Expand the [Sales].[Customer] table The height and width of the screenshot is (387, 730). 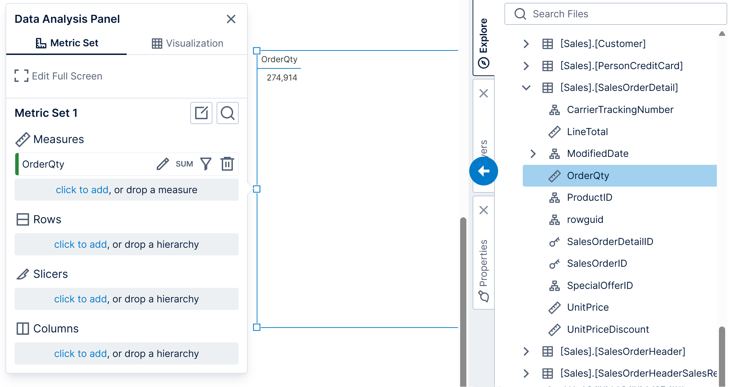tap(526, 44)
